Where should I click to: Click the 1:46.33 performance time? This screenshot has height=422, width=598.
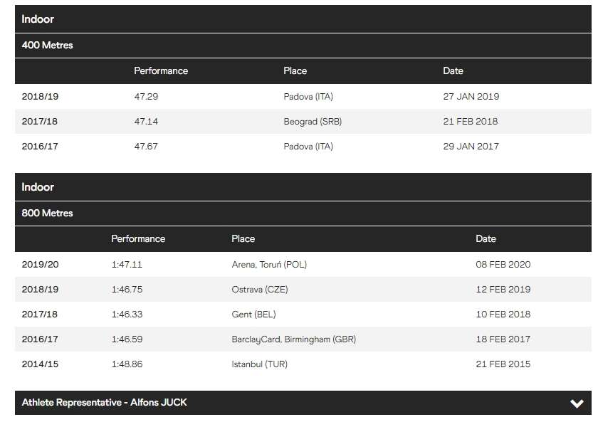click(x=127, y=315)
